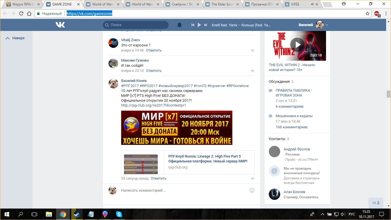Screen dimensions: 391x220
Task: View 168 комментариев link
Action: pos(291,127)
